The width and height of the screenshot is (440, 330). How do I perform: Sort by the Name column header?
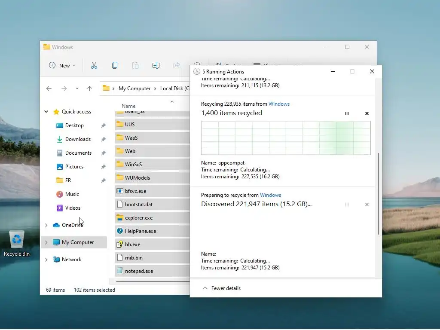pos(128,106)
